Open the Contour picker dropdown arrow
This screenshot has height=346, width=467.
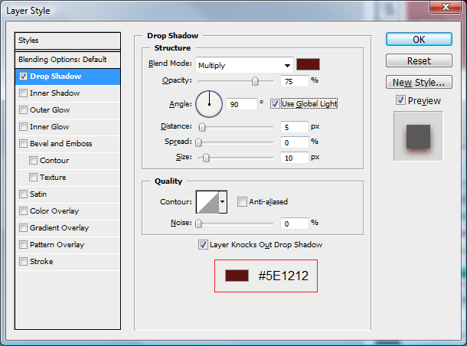tap(223, 202)
